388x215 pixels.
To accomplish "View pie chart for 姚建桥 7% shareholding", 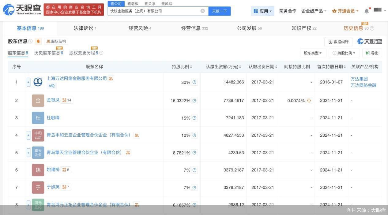I will tap(194, 170).
